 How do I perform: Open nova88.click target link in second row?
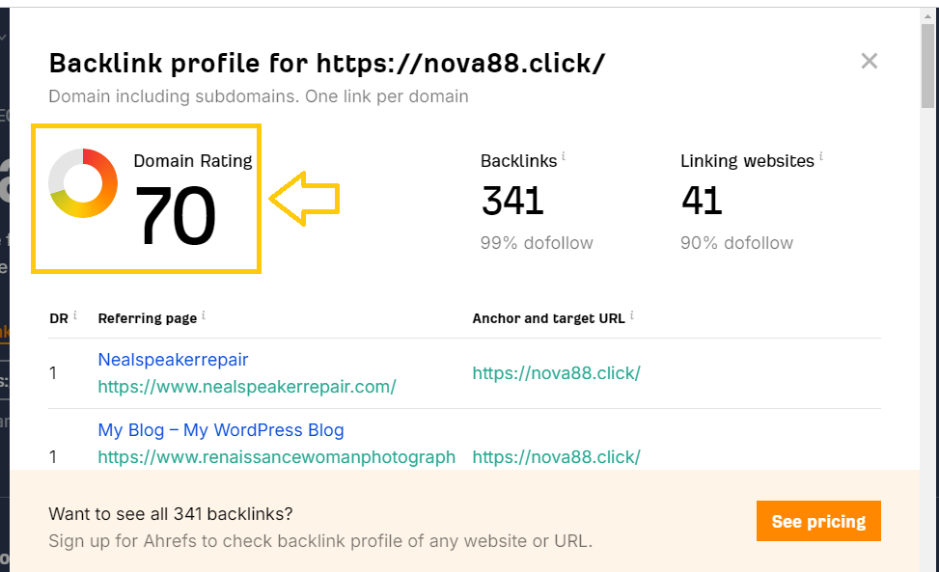pos(556,456)
